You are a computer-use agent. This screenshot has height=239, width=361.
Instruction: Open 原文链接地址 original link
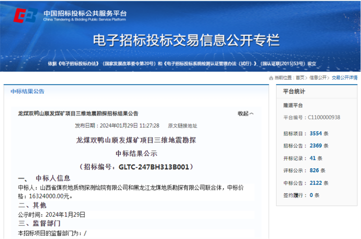click(182, 126)
